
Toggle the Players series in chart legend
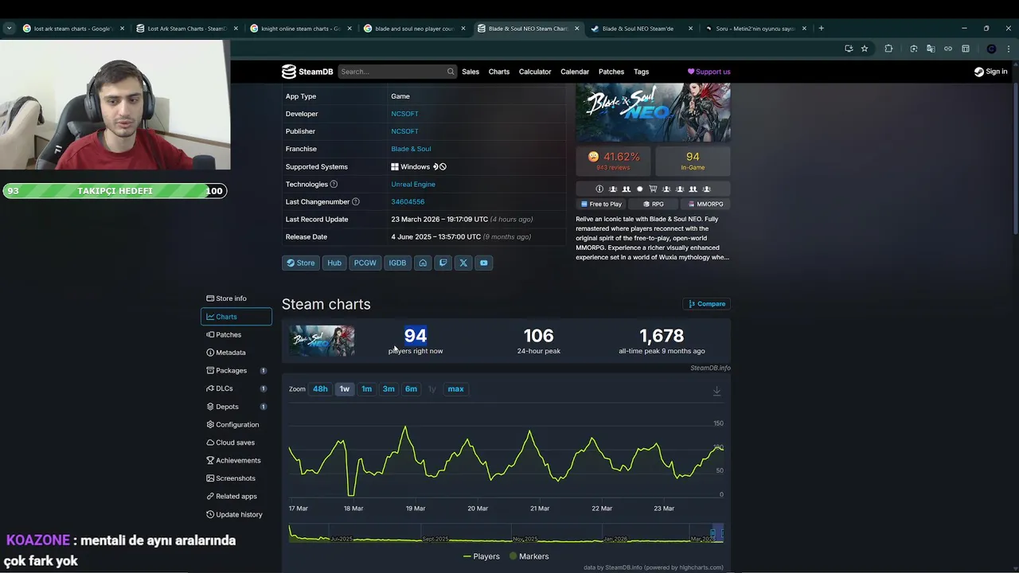[481, 556]
